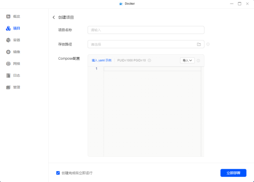Show info icon right of 导入 dropdown

coord(198,61)
